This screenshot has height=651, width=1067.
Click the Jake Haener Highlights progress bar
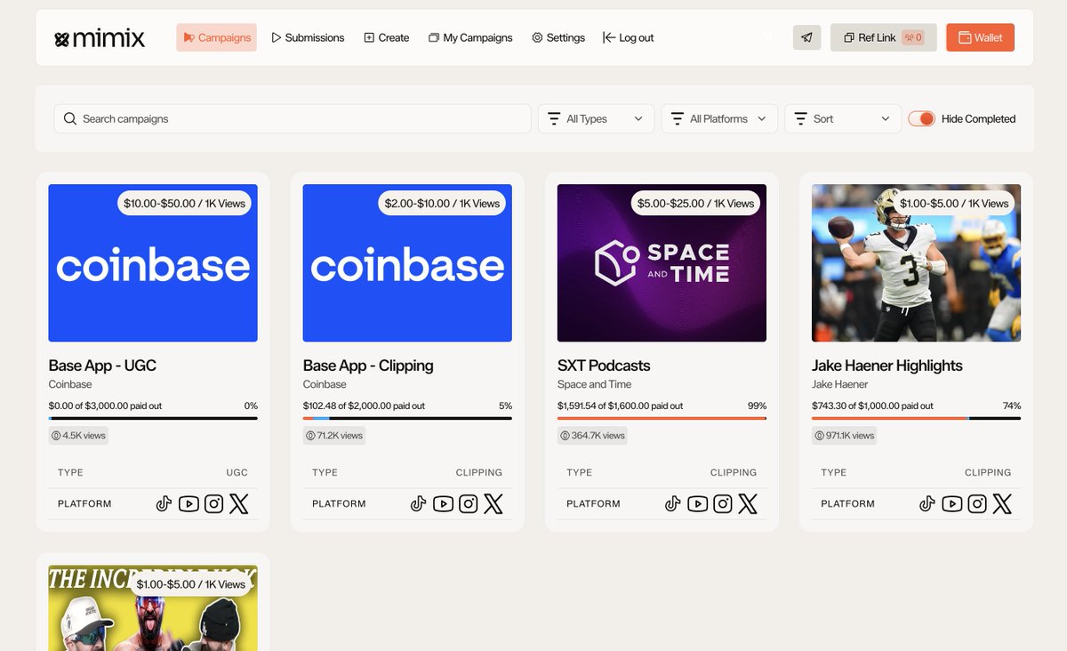tap(916, 418)
